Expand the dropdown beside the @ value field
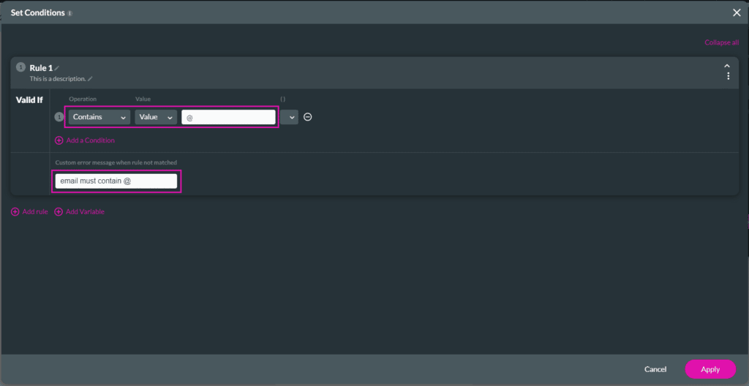Image resolution: width=749 pixels, height=386 pixels. click(290, 117)
